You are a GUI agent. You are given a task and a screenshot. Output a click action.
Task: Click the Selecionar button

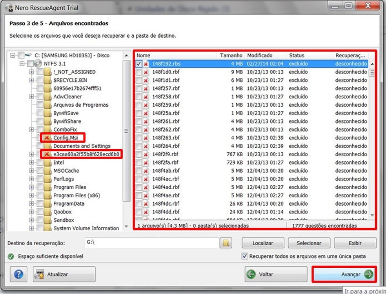pyautogui.click(x=309, y=243)
